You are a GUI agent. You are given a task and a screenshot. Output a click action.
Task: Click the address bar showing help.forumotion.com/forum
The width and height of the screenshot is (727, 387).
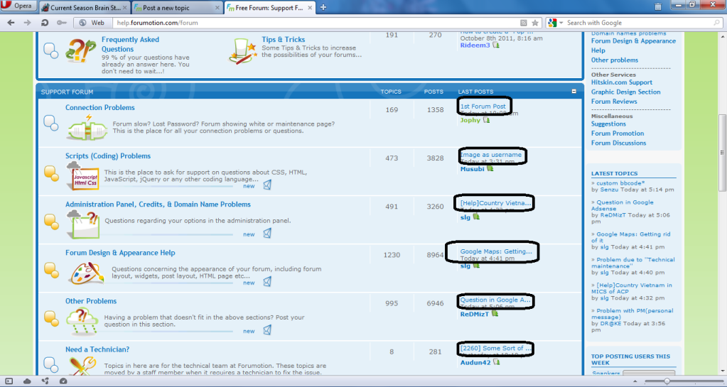point(316,23)
